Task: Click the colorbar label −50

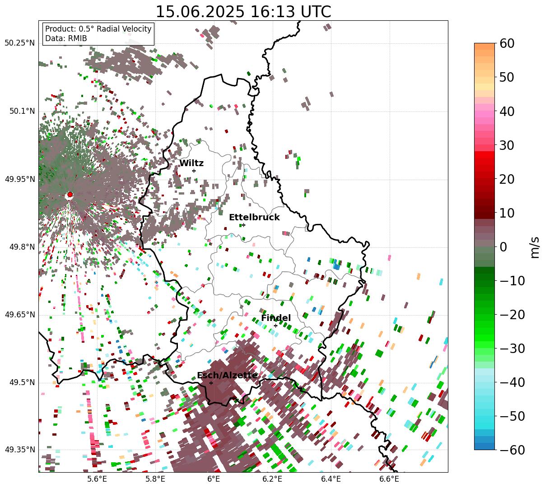Action: click(x=512, y=416)
